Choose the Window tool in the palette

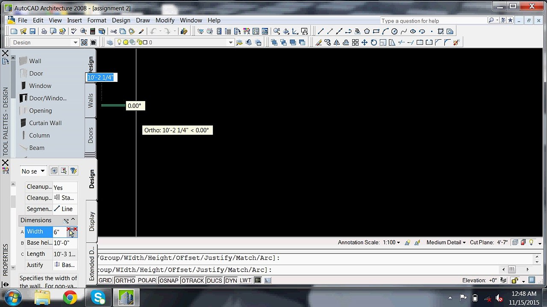point(36,86)
